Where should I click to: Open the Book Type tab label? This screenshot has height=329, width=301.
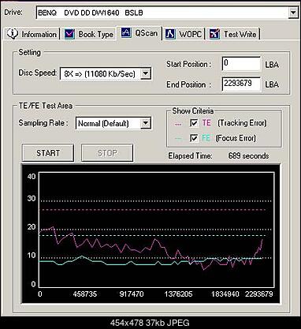[x=96, y=35]
